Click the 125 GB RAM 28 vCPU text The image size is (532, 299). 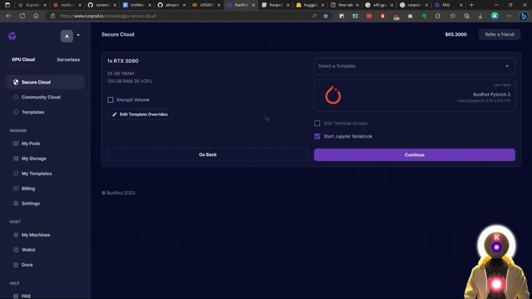129,81
